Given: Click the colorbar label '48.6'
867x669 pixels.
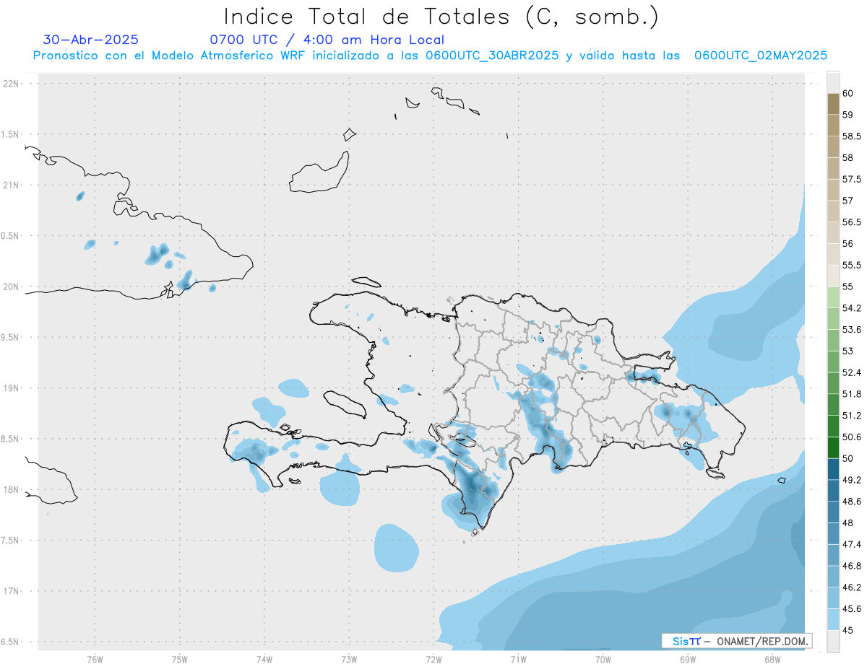Looking at the screenshot, I should [852, 502].
